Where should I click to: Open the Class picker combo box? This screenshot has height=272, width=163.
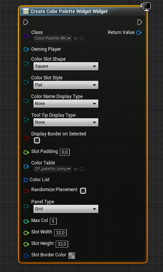(53, 39)
